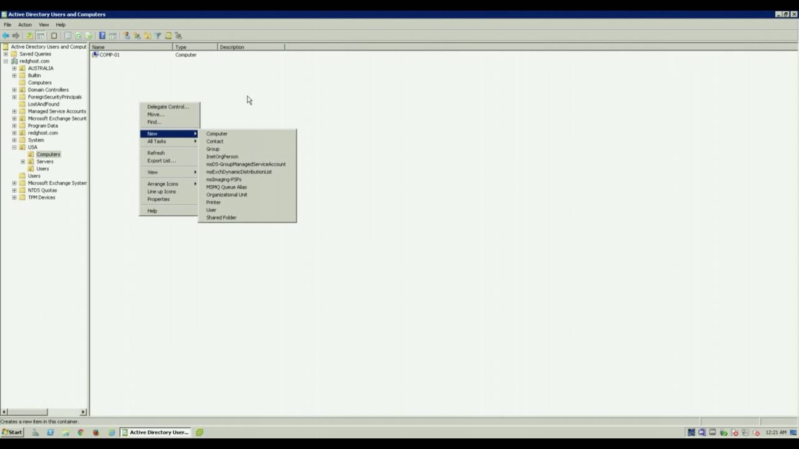Choose Group in the New submenu
The width and height of the screenshot is (799, 449).
click(x=247, y=149)
